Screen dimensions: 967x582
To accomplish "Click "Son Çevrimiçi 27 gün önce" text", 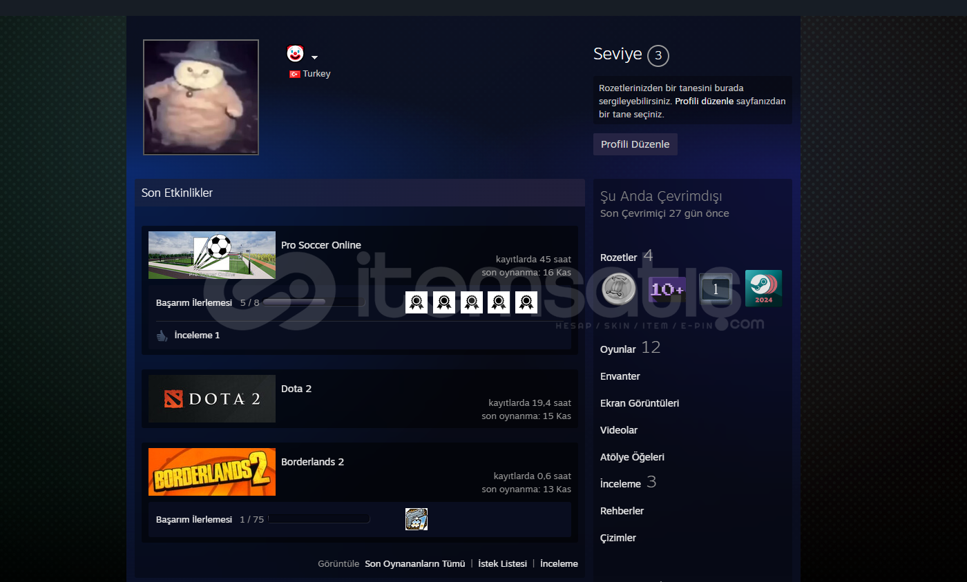I will pyautogui.click(x=664, y=213).
